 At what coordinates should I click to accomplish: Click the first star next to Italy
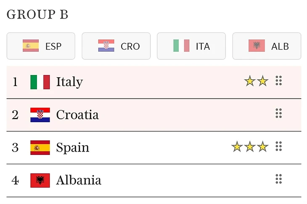coord(250,81)
